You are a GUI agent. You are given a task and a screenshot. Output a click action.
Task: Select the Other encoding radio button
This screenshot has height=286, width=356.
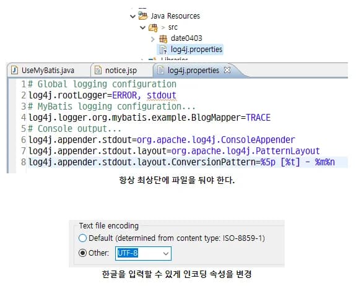click(x=82, y=253)
